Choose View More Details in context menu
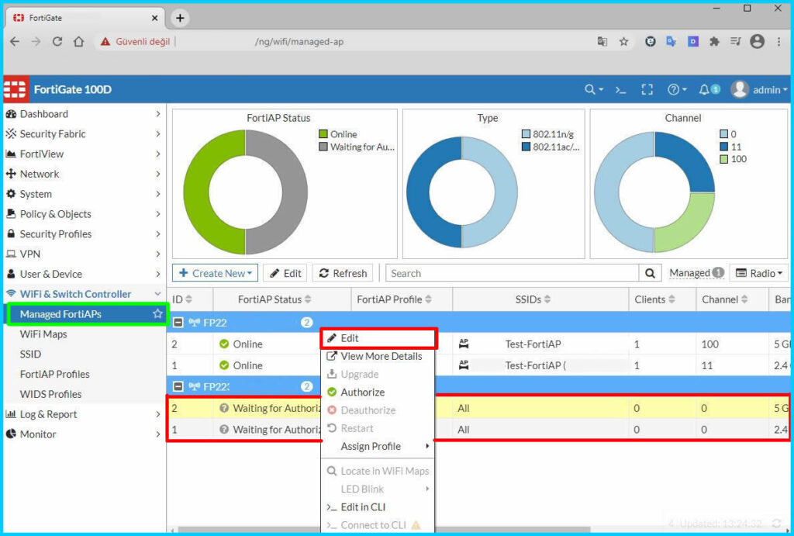The height and width of the screenshot is (536, 794). [378, 356]
